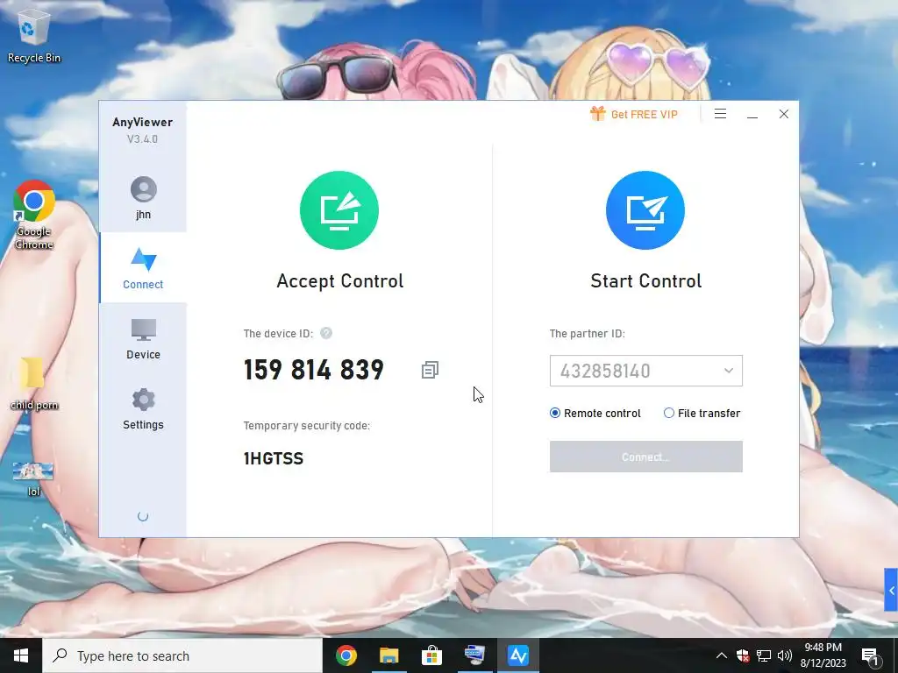Viewport: 898px width, 673px height.
Task: Open the taskbar clock and date
Action: tap(823, 655)
